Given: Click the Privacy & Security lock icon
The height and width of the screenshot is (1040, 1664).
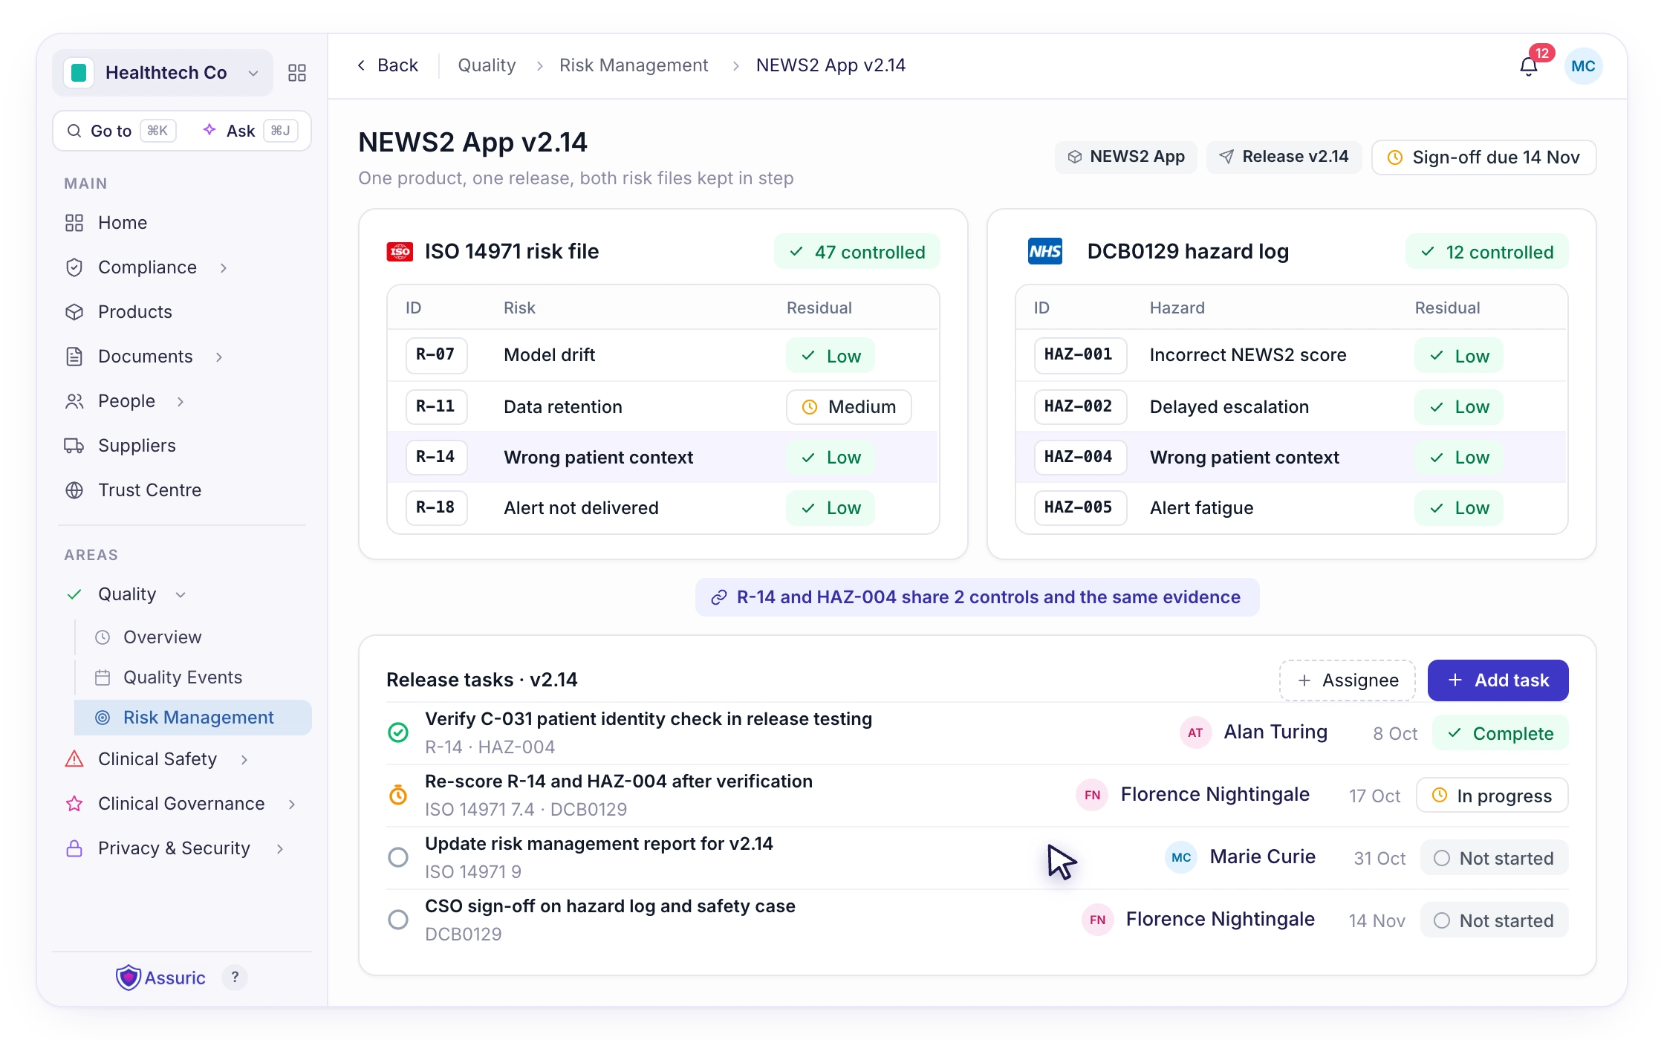Looking at the screenshot, I should 74,848.
